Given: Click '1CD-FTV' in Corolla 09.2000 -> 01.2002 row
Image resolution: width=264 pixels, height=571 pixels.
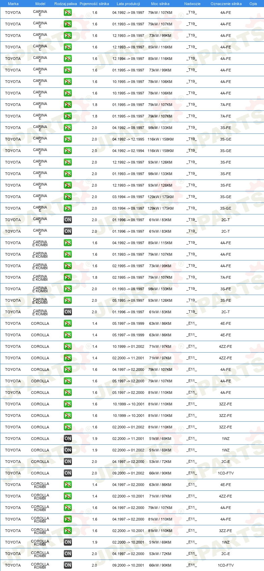Looking at the screenshot, I should [226, 473].
